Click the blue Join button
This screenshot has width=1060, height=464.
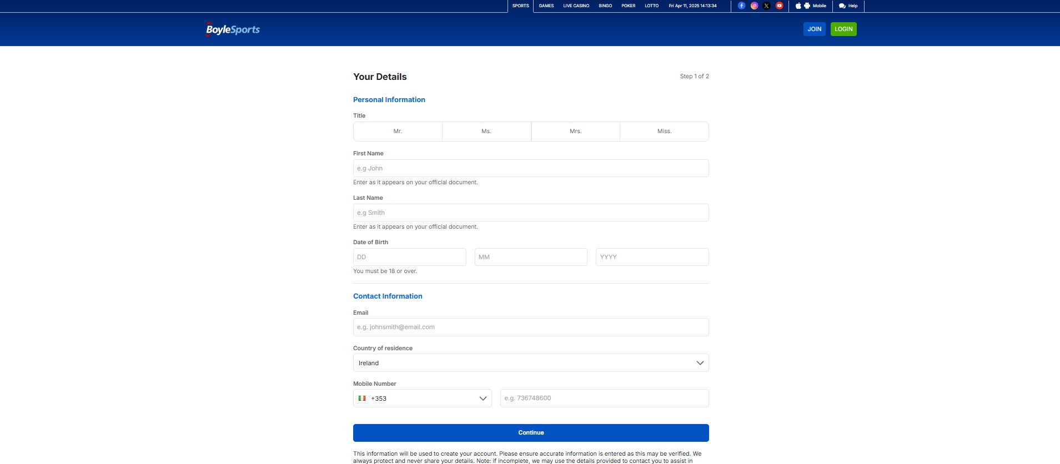pyautogui.click(x=815, y=29)
